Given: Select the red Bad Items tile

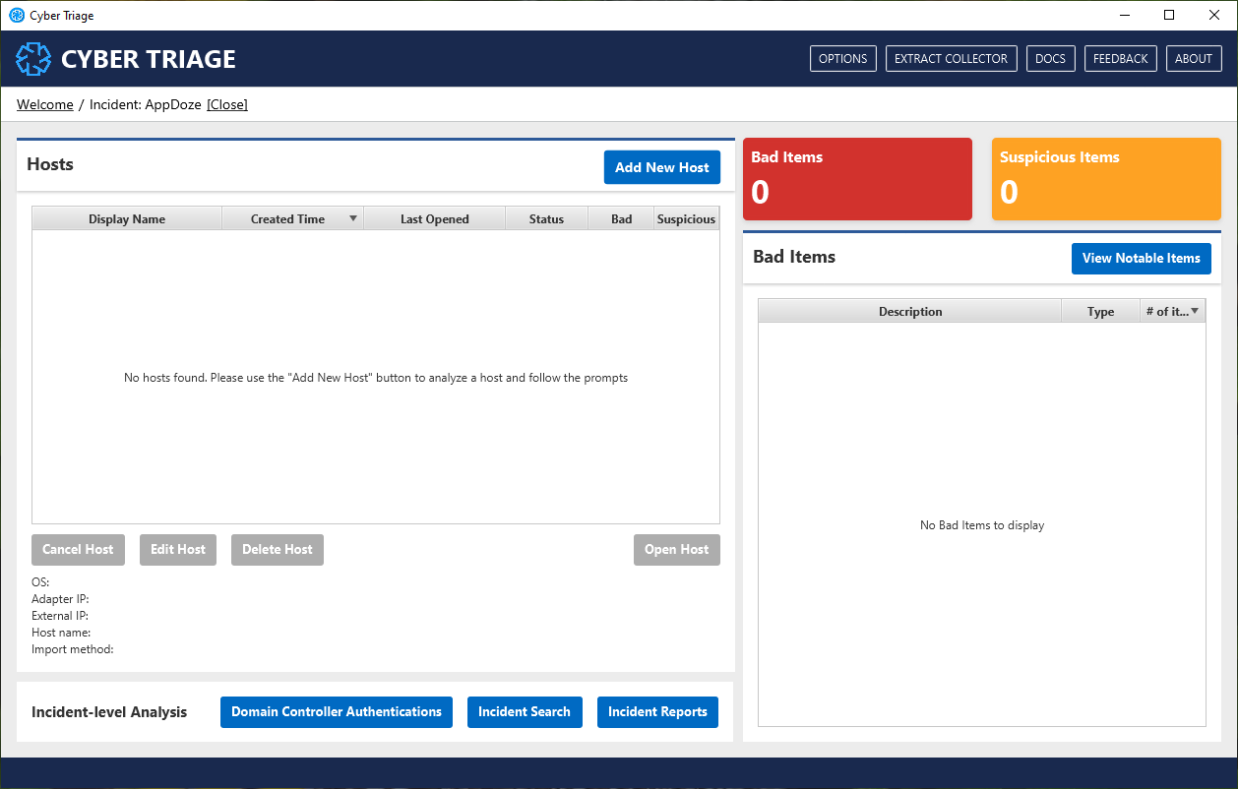Looking at the screenshot, I should pyautogui.click(x=856, y=179).
